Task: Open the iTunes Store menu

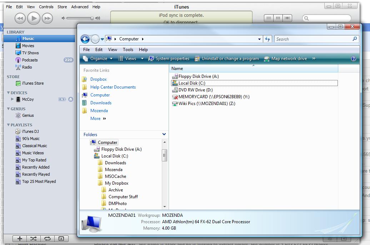Action: [62, 7]
